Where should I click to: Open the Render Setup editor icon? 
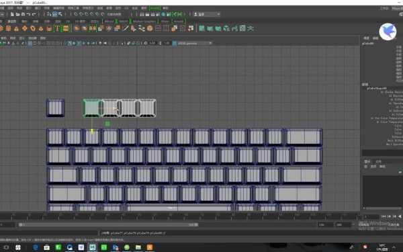[x=169, y=14]
